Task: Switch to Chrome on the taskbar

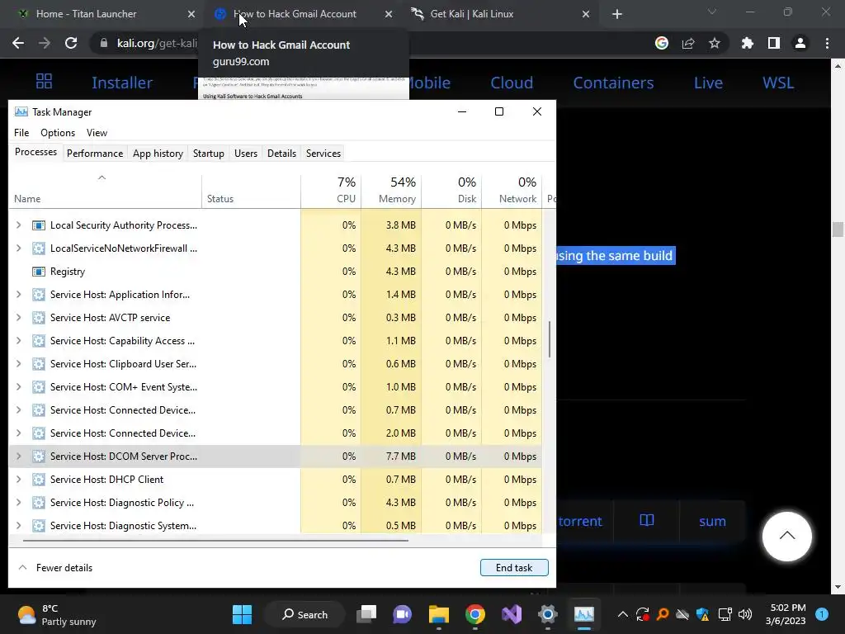Action: coord(474,614)
